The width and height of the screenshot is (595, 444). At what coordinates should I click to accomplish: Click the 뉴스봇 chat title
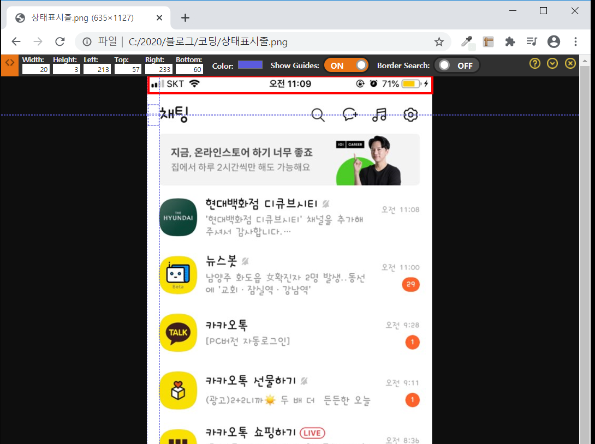point(221,261)
